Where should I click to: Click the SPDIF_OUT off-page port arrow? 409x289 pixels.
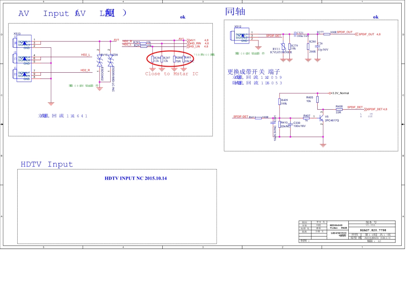tap(356, 34)
